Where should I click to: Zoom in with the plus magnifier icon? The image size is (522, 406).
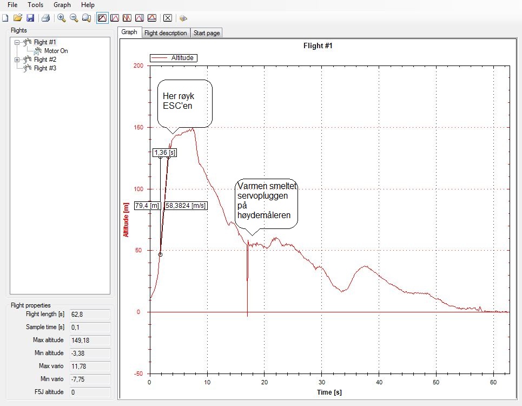tap(62, 18)
